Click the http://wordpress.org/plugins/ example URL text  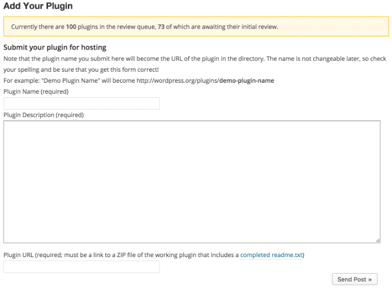click(178, 81)
